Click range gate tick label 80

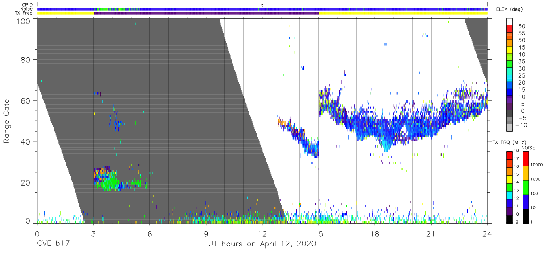[x=26, y=60]
